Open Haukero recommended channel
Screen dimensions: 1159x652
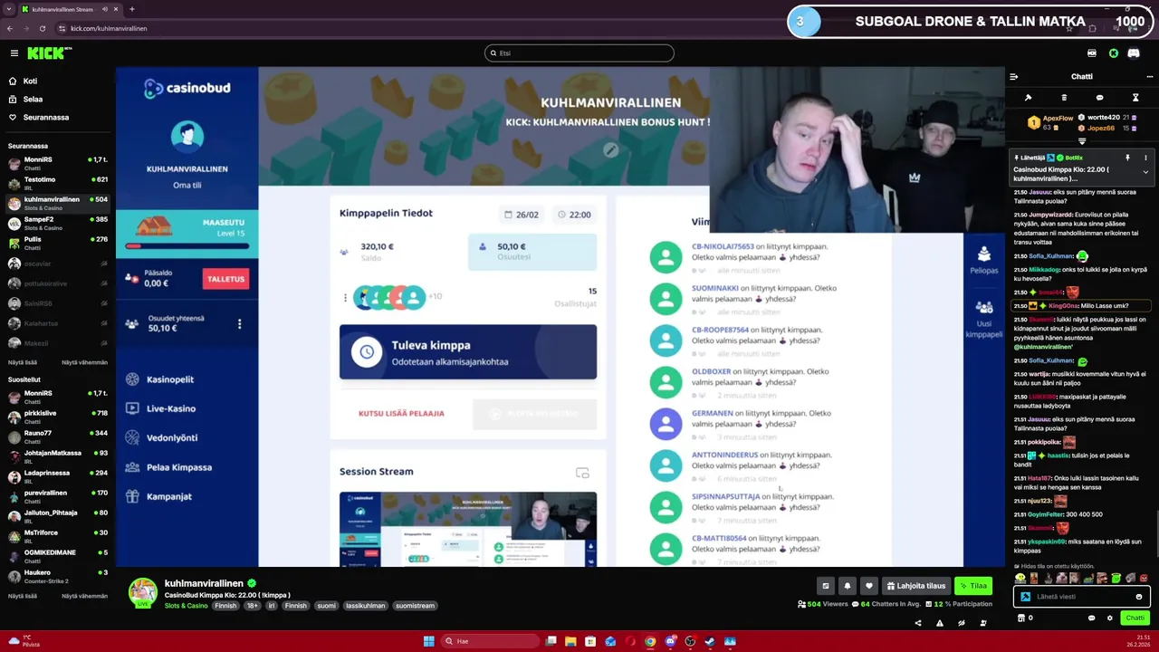pyautogui.click(x=58, y=576)
